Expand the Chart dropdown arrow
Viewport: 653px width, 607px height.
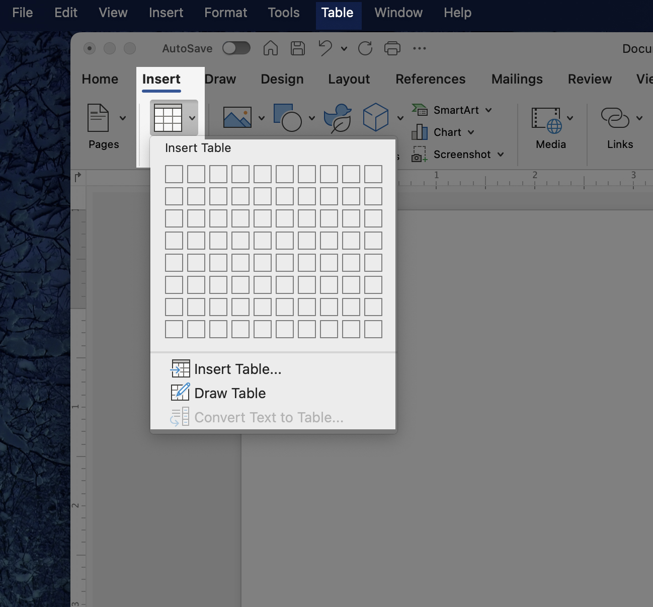pyautogui.click(x=471, y=132)
